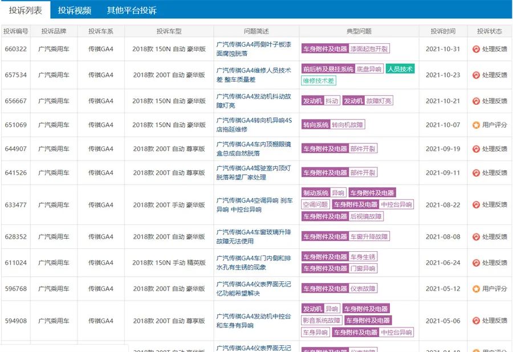Click status icon for complaint 644907
Screen dimensions: 513x352
tap(476, 149)
